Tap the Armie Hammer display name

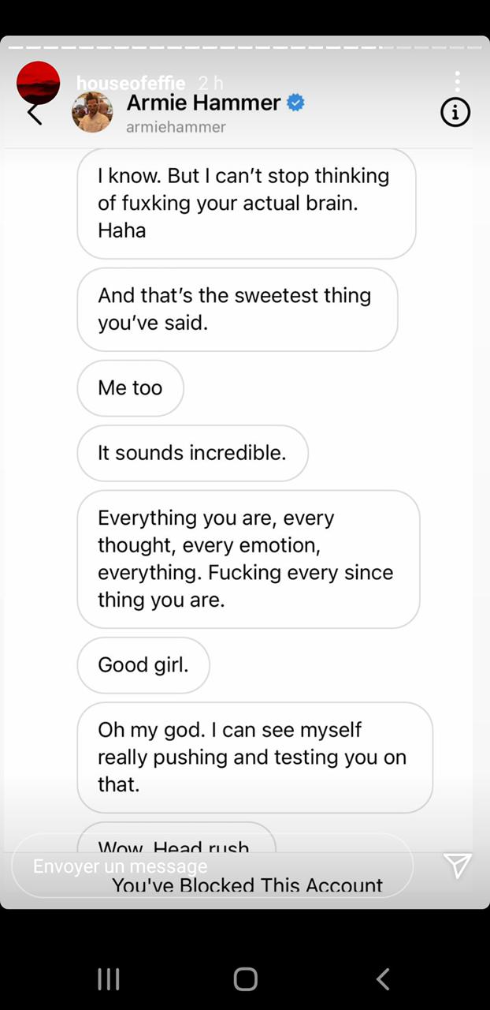tap(203, 103)
